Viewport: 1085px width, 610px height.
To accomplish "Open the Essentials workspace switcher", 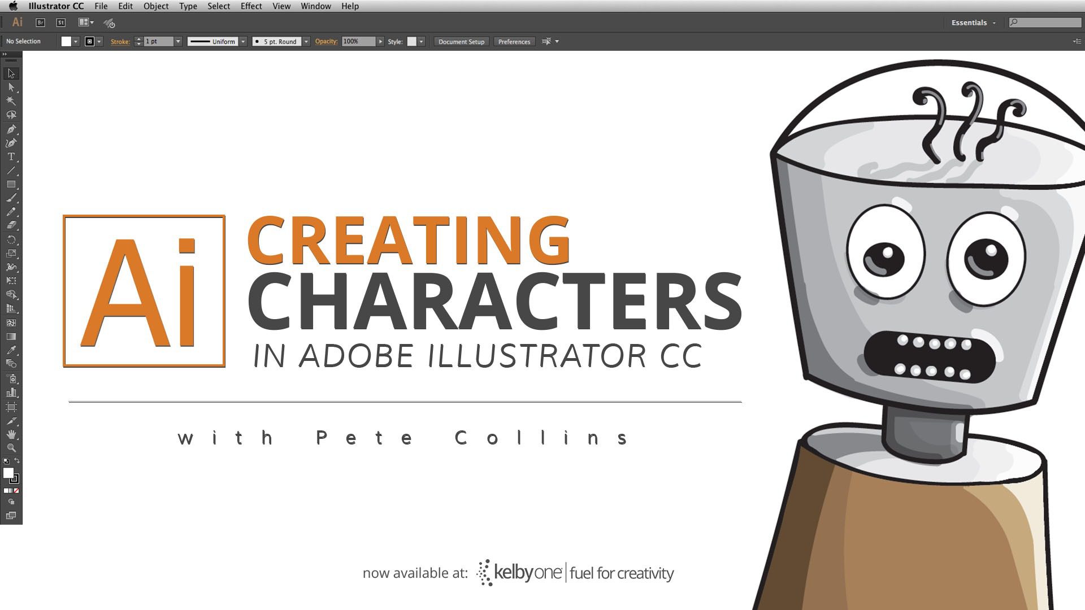I will tap(973, 23).
